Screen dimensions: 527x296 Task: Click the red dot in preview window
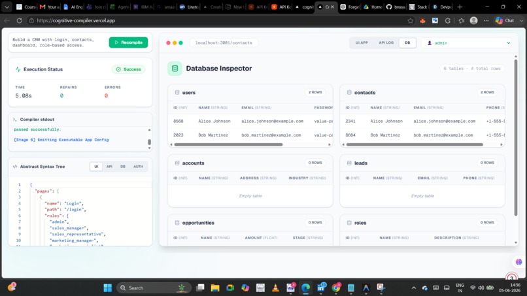(169, 42)
